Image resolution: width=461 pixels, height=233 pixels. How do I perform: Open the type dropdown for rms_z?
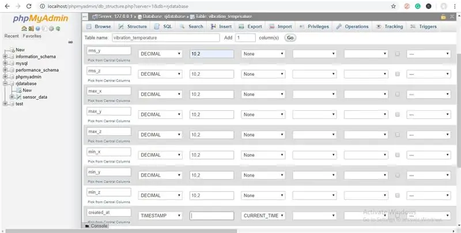click(160, 74)
